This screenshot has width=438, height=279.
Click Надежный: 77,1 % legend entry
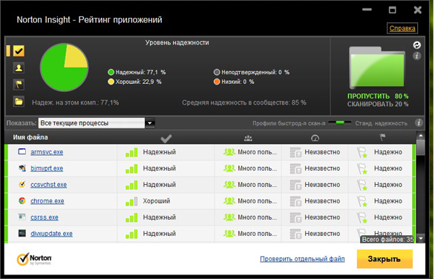137,72
